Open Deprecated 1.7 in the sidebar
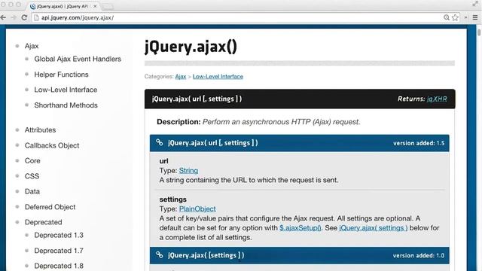This screenshot has height=271, width=482. [59, 251]
